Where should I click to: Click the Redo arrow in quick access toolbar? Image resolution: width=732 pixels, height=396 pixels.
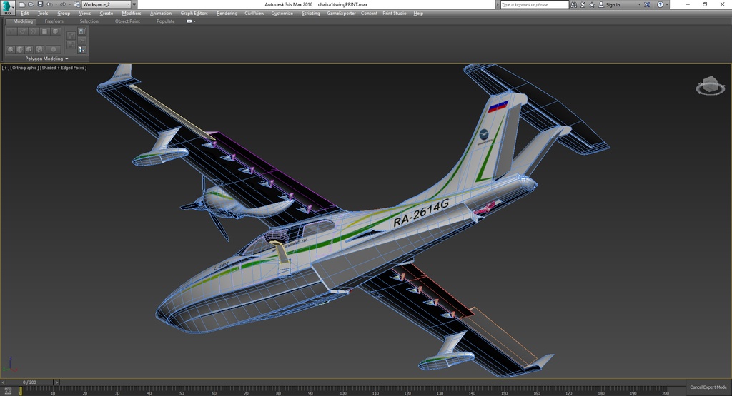pyautogui.click(x=63, y=4)
